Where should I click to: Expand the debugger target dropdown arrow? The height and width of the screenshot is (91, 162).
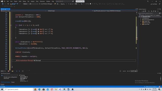[53, 4]
